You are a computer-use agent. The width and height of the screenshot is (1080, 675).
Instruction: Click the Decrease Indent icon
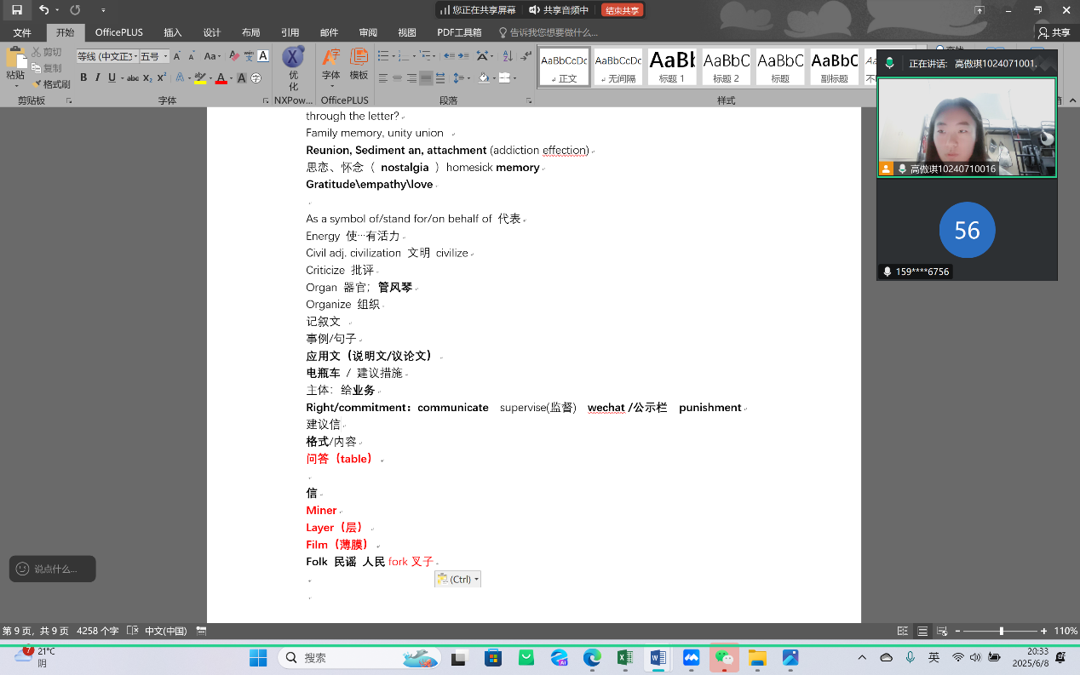(x=449, y=56)
